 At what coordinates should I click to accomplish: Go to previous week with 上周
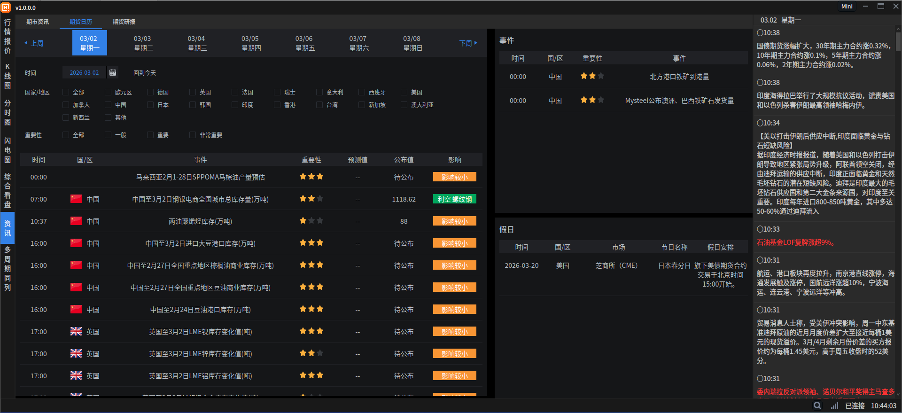(x=34, y=43)
